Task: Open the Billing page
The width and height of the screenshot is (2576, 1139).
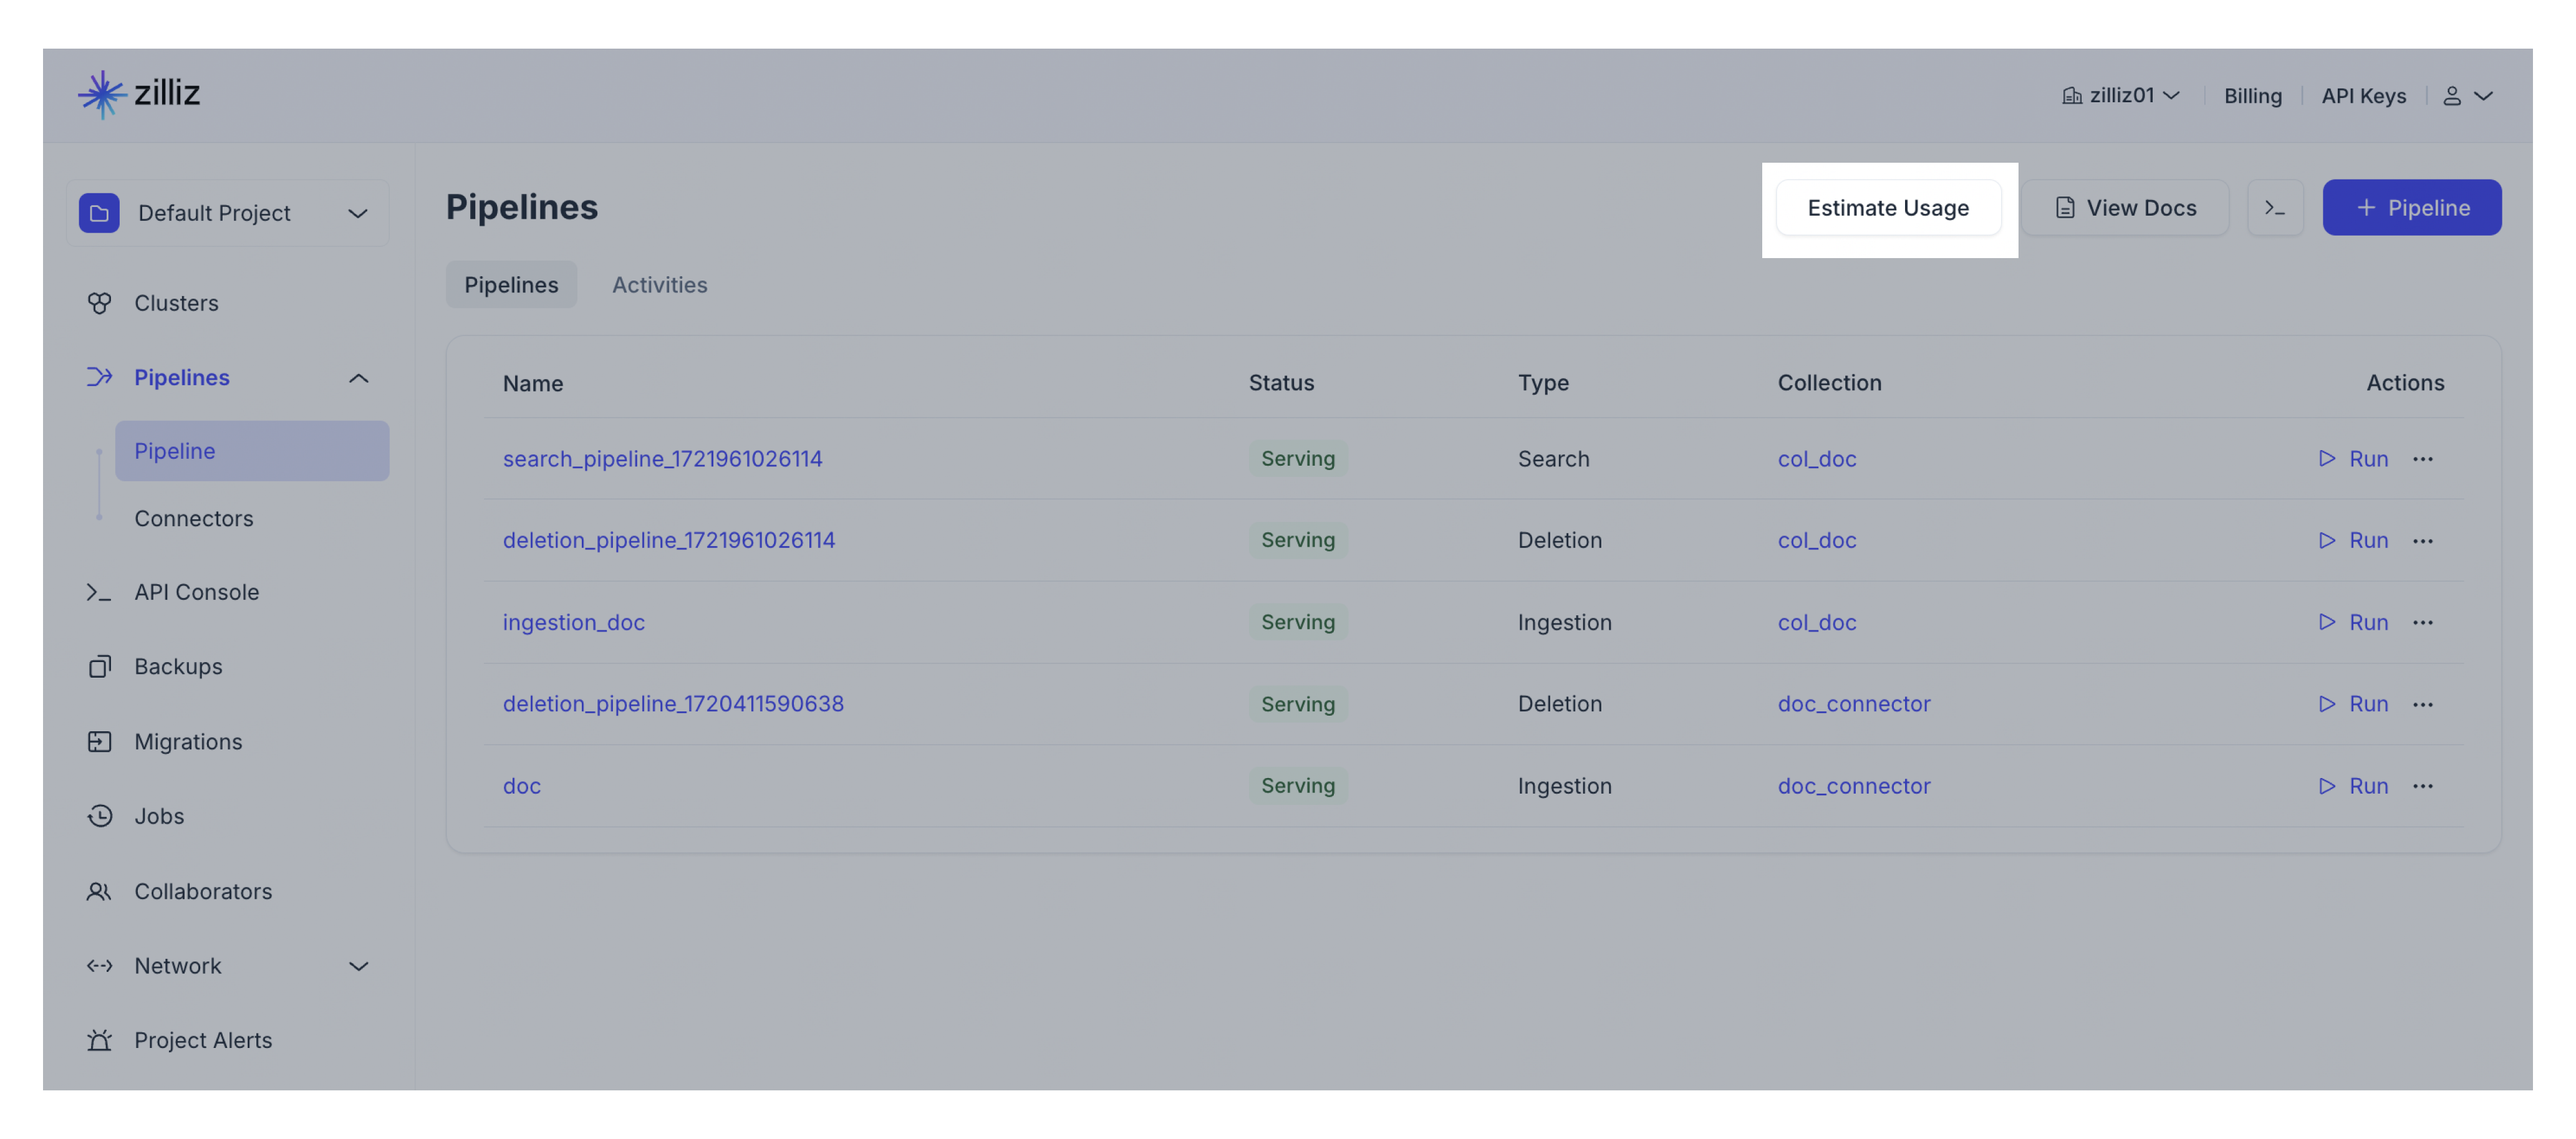Action: pyautogui.click(x=2252, y=96)
